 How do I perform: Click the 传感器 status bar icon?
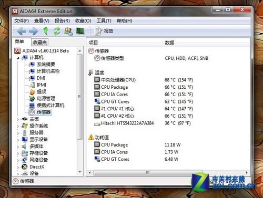tap(16, 181)
